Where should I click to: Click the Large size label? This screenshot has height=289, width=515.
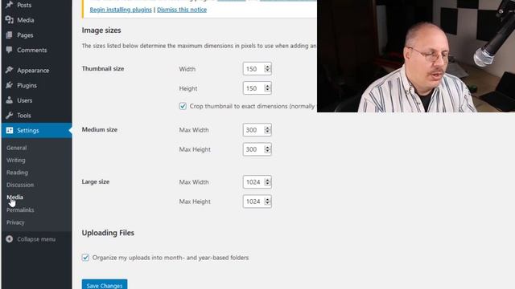96,182
